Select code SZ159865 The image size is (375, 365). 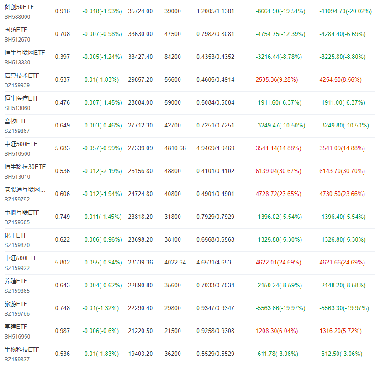click(x=17, y=291)
